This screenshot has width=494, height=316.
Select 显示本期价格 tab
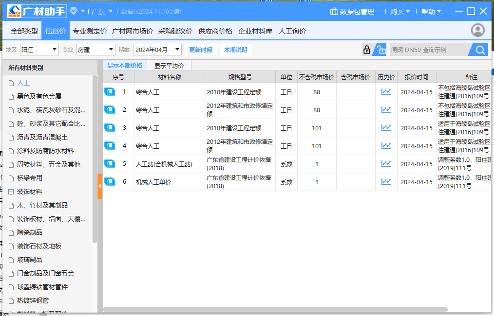coord(125,66)
